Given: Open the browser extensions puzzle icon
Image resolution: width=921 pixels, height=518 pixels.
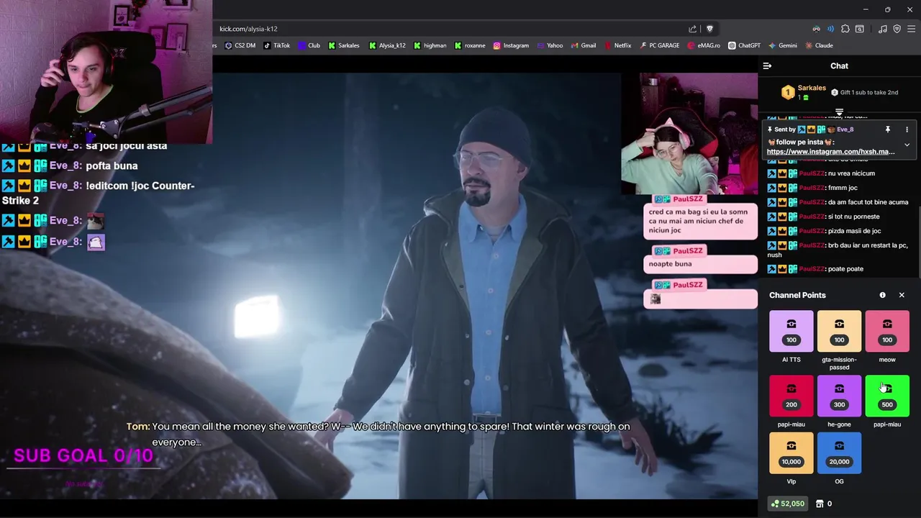Looking at the screenshot, I should [845, 29].
